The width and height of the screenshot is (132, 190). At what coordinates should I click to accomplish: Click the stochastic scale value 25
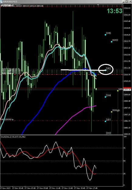[125, 174]
